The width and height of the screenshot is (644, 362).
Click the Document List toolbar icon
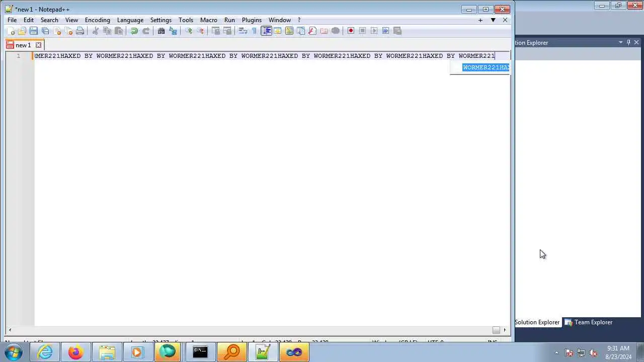pyautogui.click(x=301, y=31)
